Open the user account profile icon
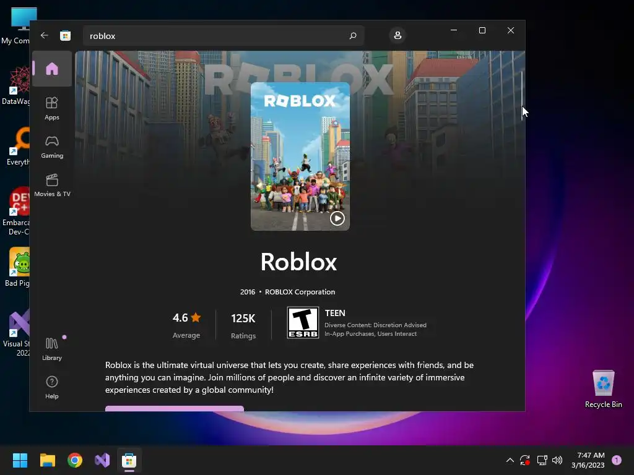 (397, 35)
